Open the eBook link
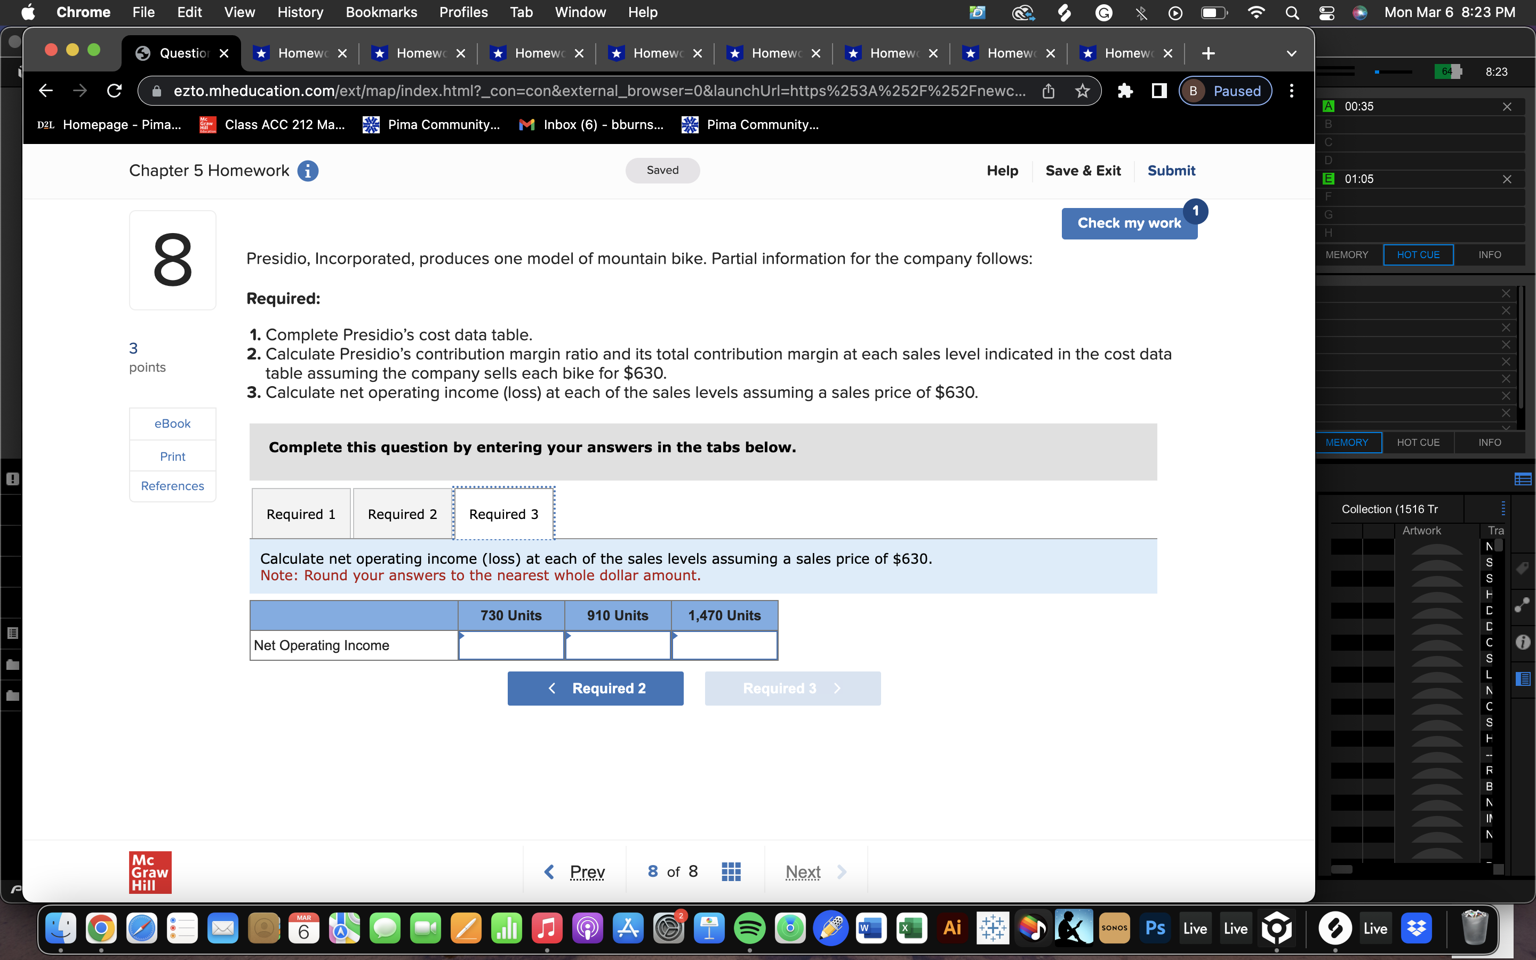Image resolution: width=1536 pixels, height=960 pixels. pyautogui.click(x=172, y=423)
